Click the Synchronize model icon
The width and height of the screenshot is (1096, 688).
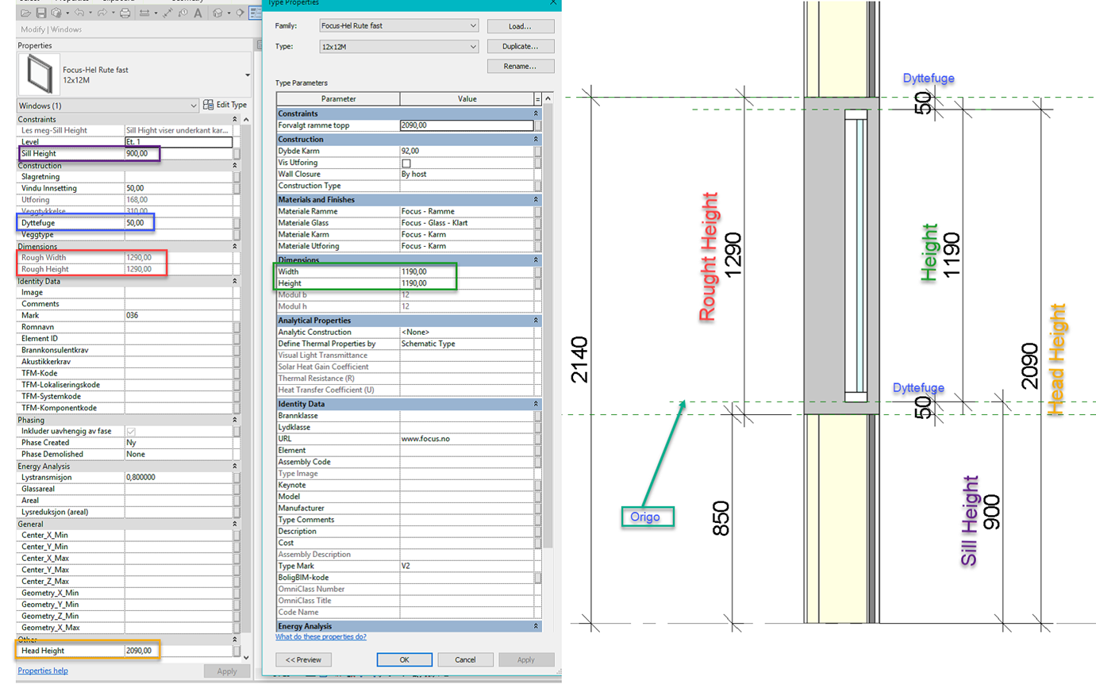pos(56,13)
